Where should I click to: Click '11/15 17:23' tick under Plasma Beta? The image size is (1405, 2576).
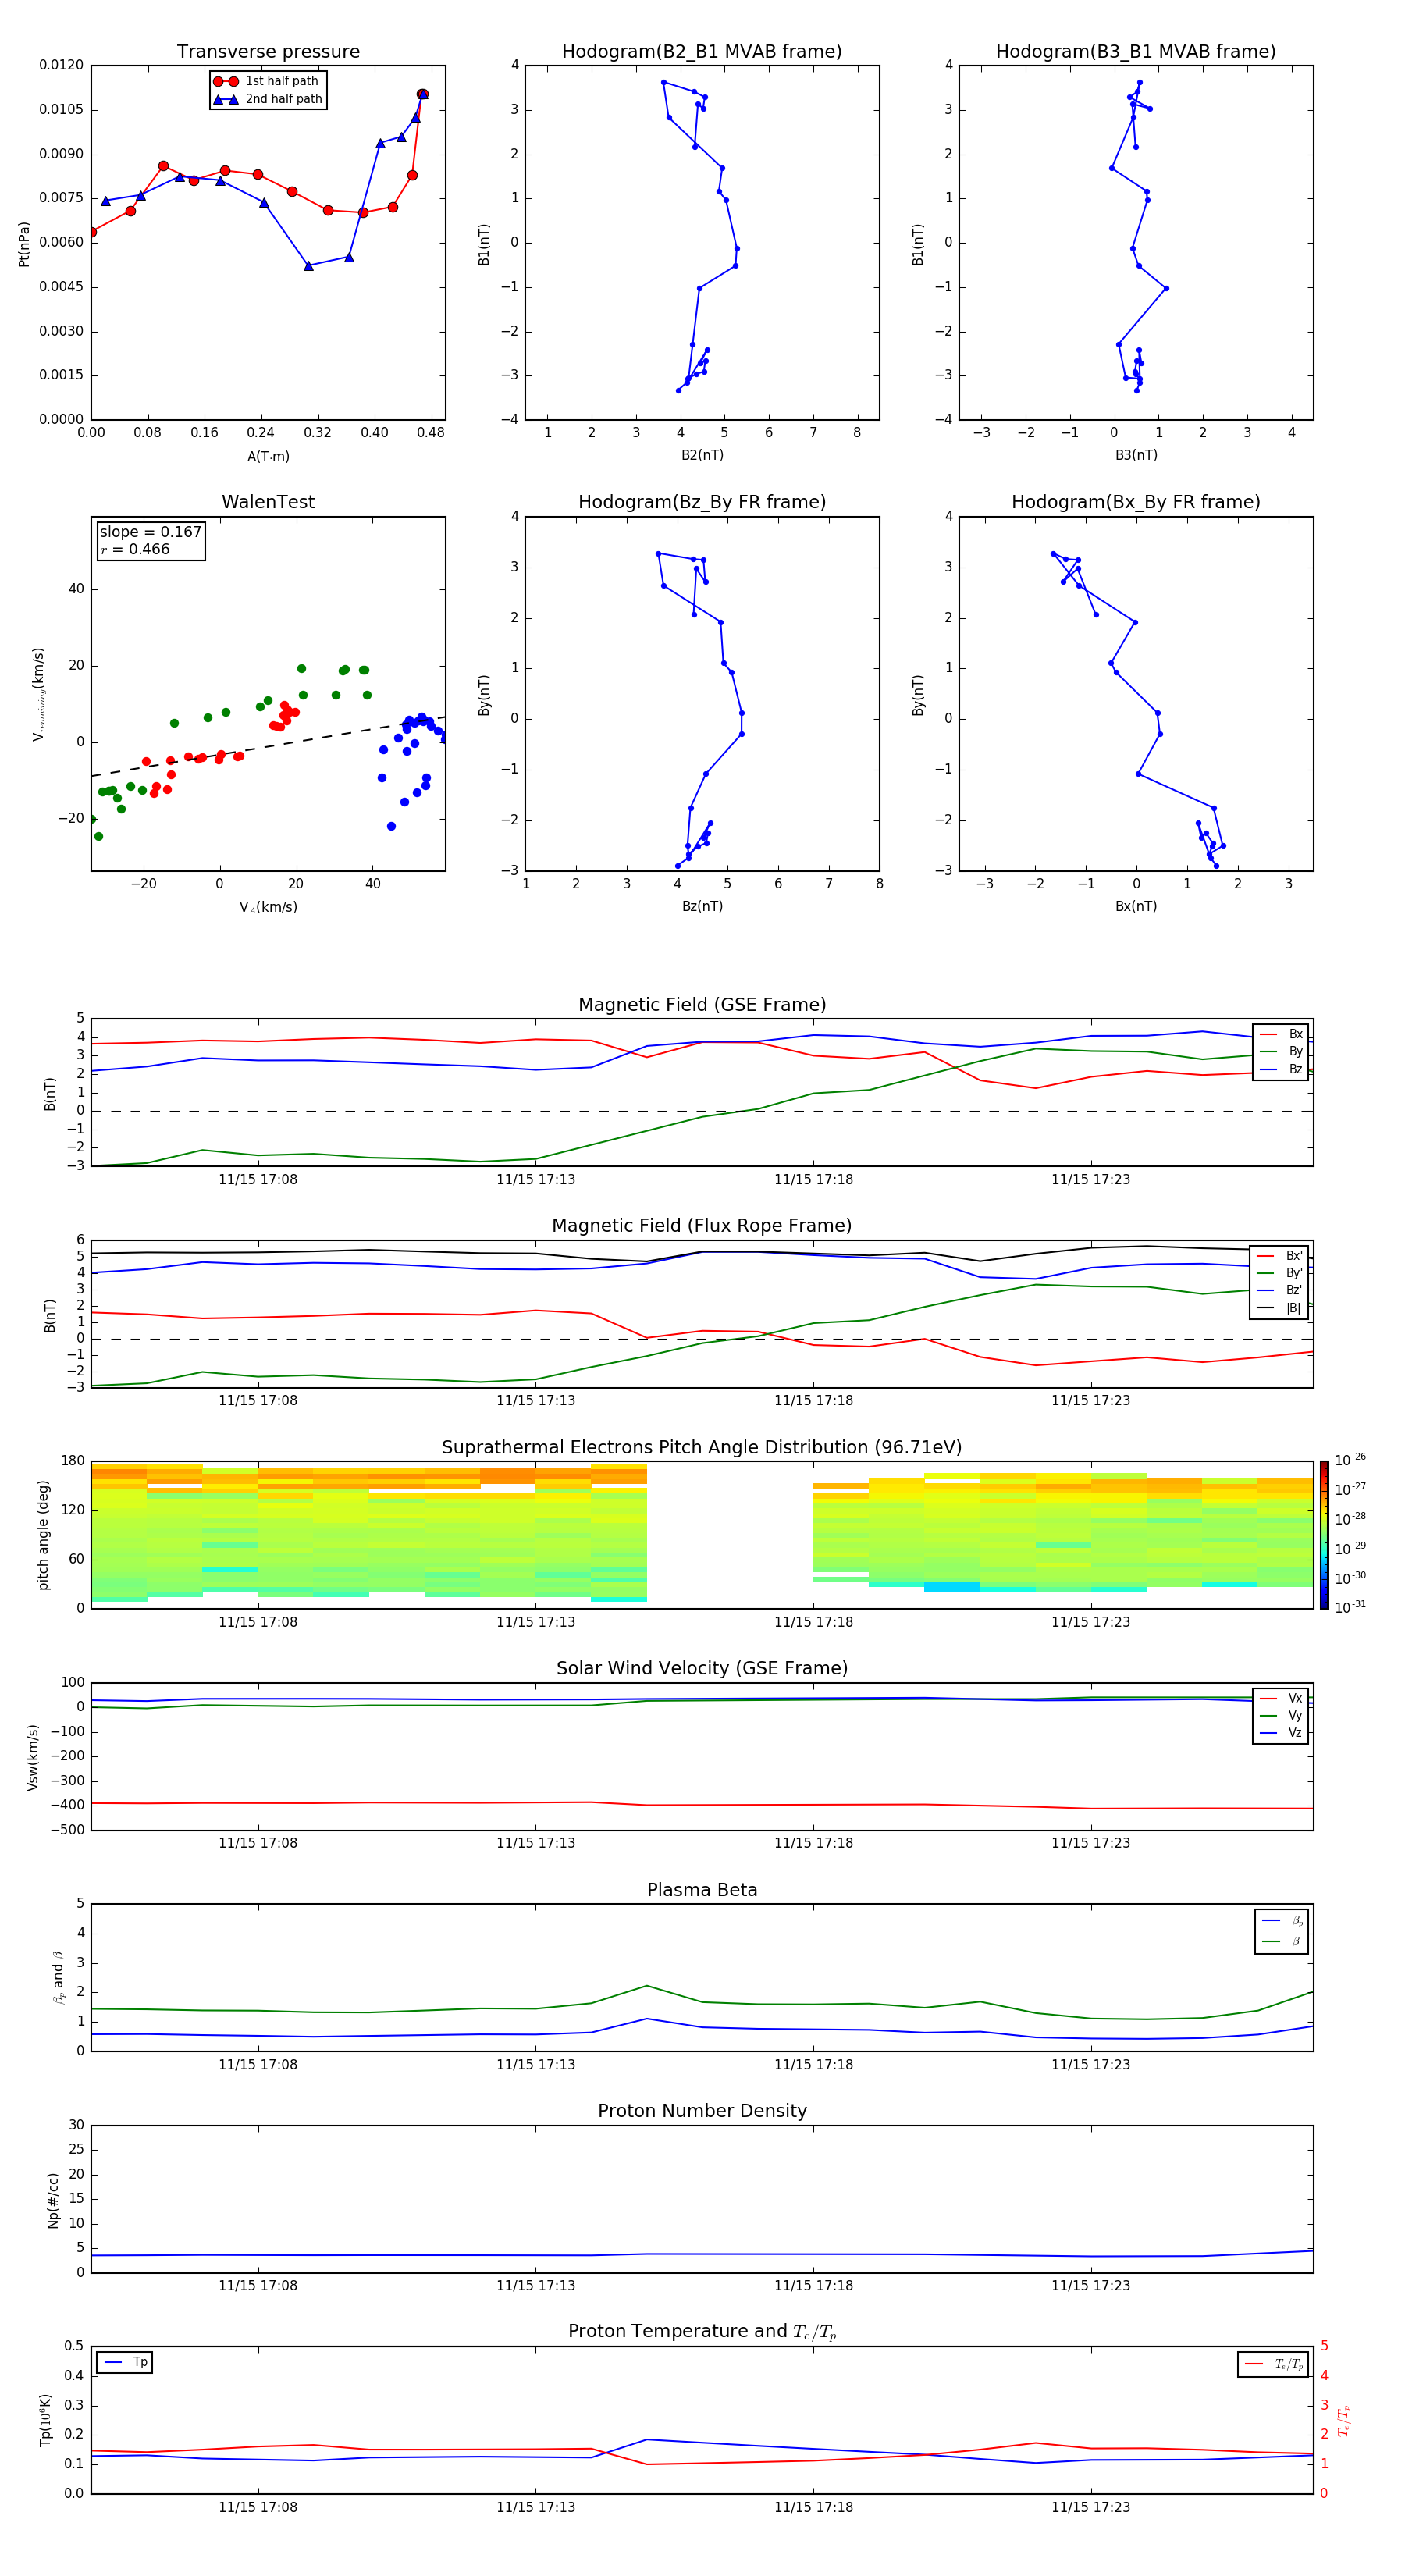[x=1091, y=2065]
